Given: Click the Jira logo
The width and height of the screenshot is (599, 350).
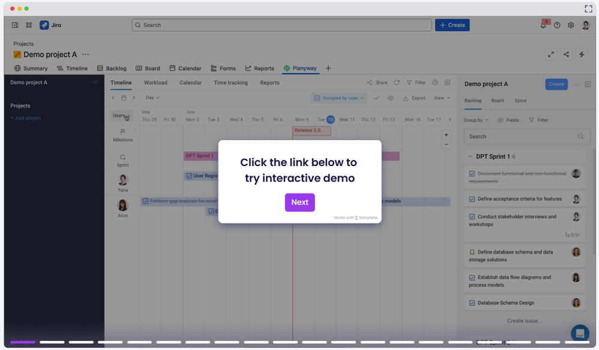Looking at the screenshot, I should (50, 25).
